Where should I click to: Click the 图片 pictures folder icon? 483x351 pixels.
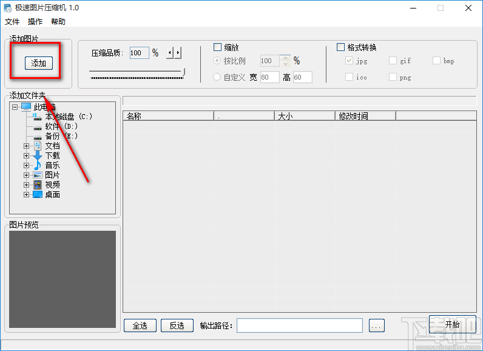38,175
